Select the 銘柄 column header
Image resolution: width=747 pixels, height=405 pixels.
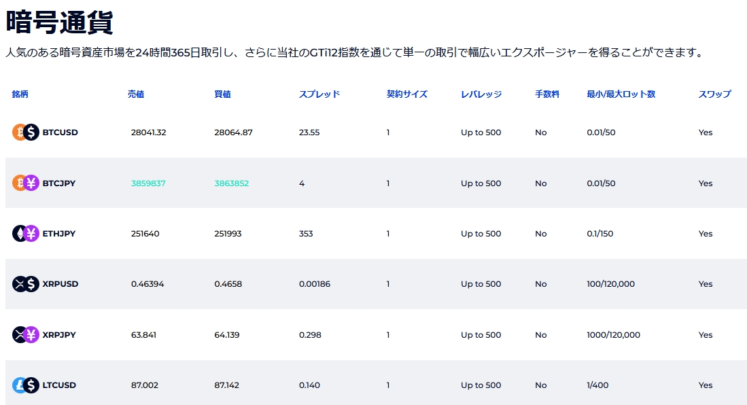tap(20, 94)
